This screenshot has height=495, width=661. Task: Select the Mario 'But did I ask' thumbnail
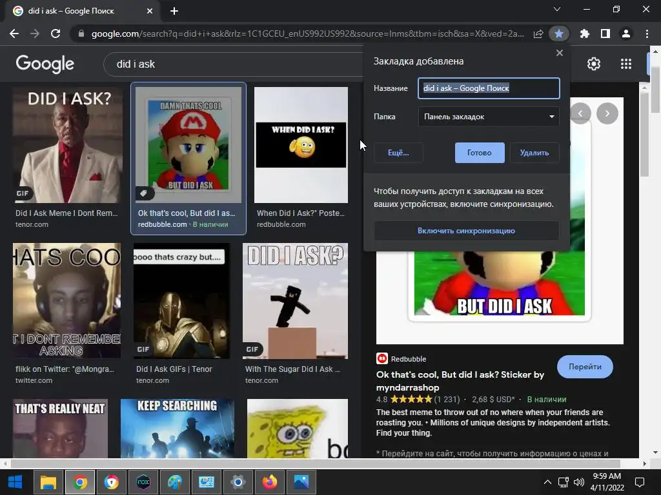tap(188, 145)
